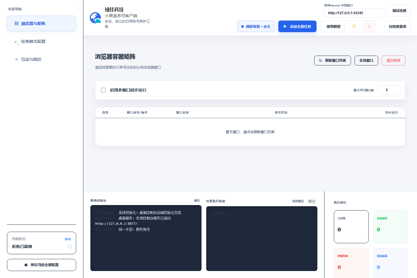
Task: Click the 实时输出 label
Action: click(x=298, y=201)
